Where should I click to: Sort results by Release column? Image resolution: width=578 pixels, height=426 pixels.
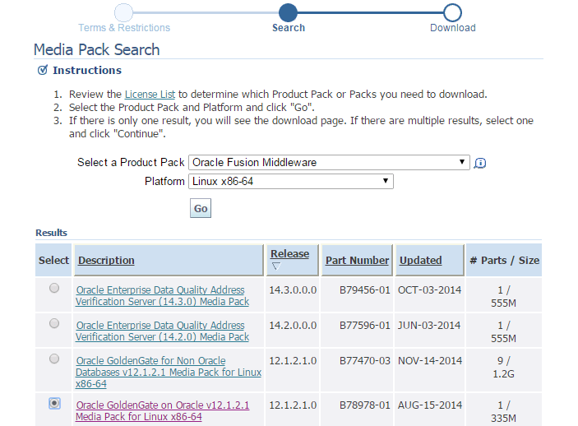tap(289, 254)
